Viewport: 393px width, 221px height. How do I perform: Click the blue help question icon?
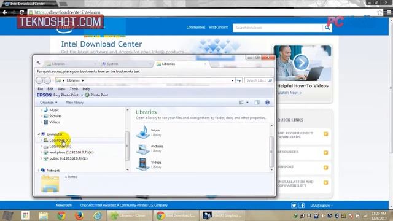click(267, 103)
